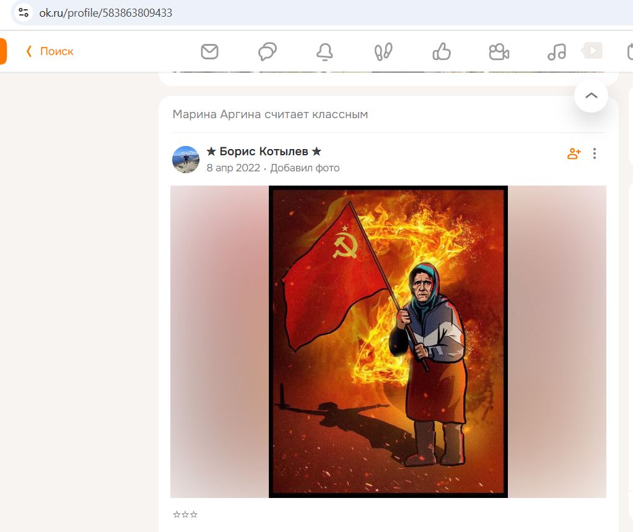Open the messages envelope icon
633x532 pixels.
click(x=209, y=51)
